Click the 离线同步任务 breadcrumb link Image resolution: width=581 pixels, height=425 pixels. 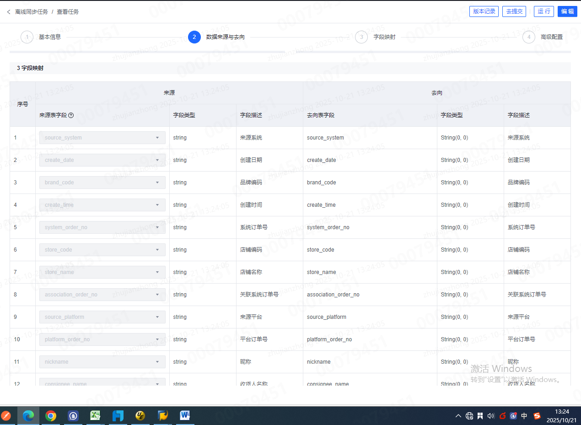pyautogui.click(x=32, y=12)
